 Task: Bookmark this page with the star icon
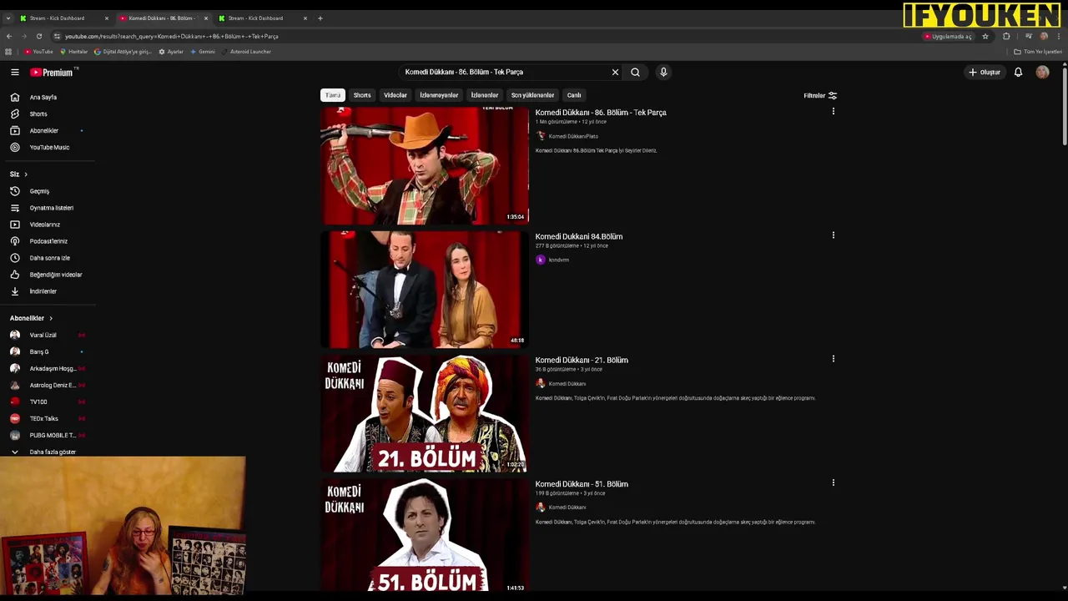click(985, 37)
